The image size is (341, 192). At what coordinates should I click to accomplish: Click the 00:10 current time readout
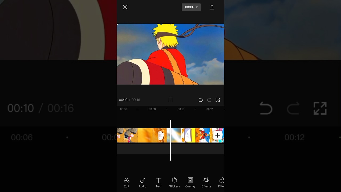tap(123, 100)
